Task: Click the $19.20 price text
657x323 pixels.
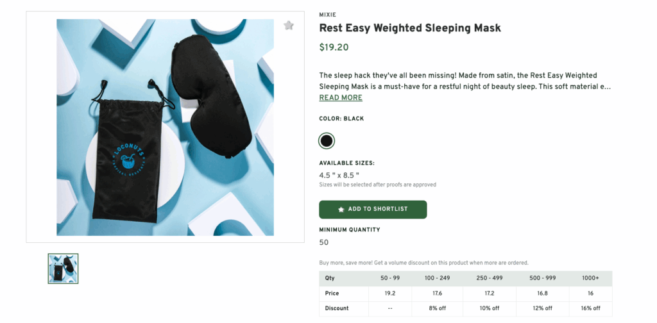Action: 334,47
